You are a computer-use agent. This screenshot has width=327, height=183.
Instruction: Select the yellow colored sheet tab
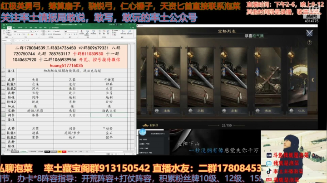tap(59, 152)
